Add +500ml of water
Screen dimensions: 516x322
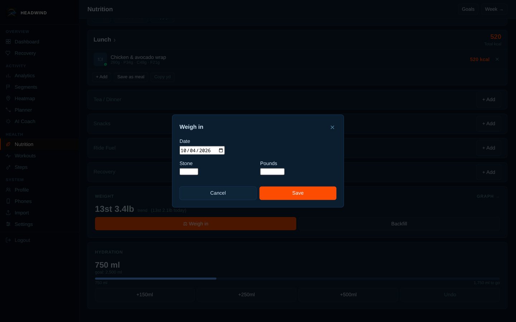[x=348, y=295]
